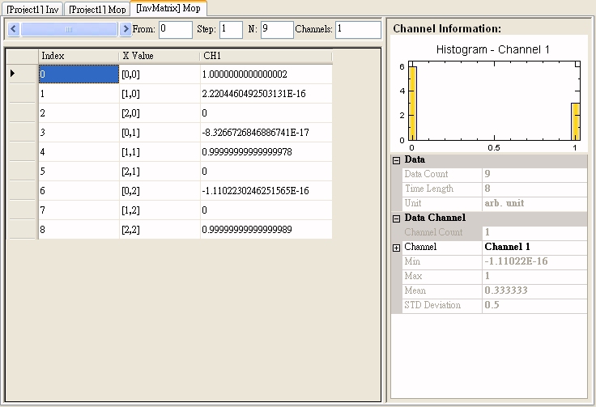Click the scrollbar left arrow button
The width and height of the screenshot is (596, 407).
click(x=14, y=29)
